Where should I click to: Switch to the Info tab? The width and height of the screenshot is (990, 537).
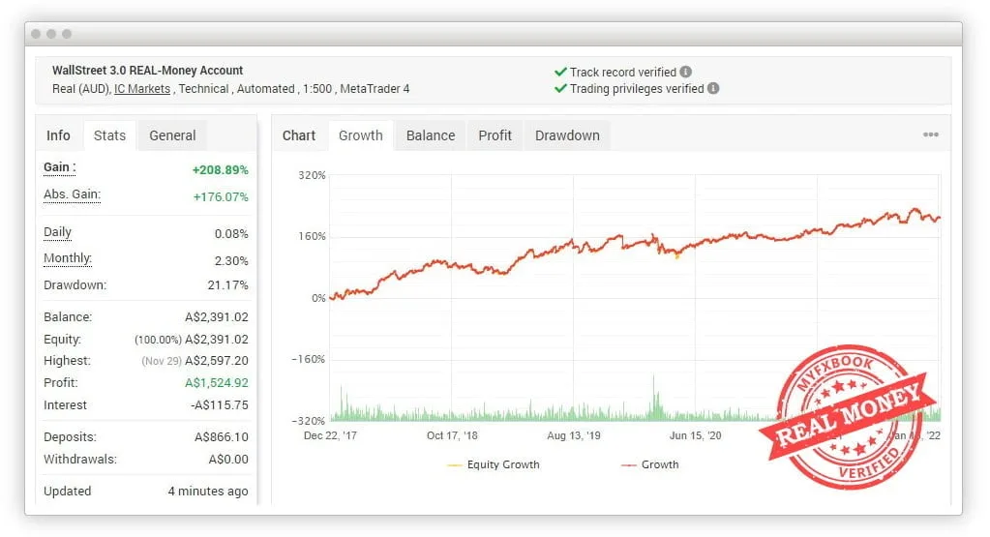pos(59,135)
